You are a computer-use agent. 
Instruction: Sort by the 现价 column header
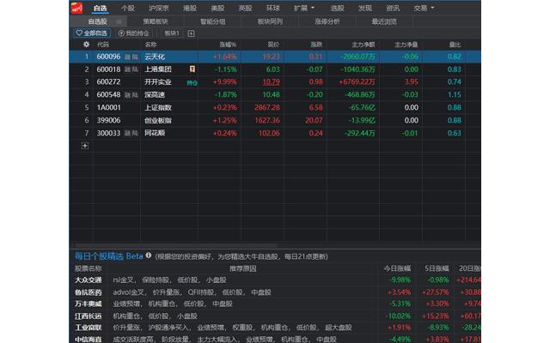273,45
